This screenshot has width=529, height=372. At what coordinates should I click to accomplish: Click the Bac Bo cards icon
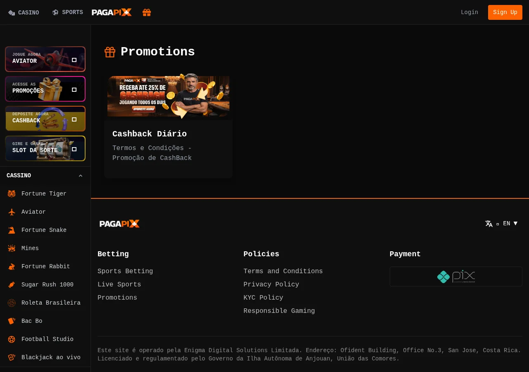(12, 321)
